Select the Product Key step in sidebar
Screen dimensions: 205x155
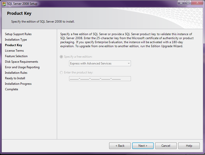(x=14, y=45)
